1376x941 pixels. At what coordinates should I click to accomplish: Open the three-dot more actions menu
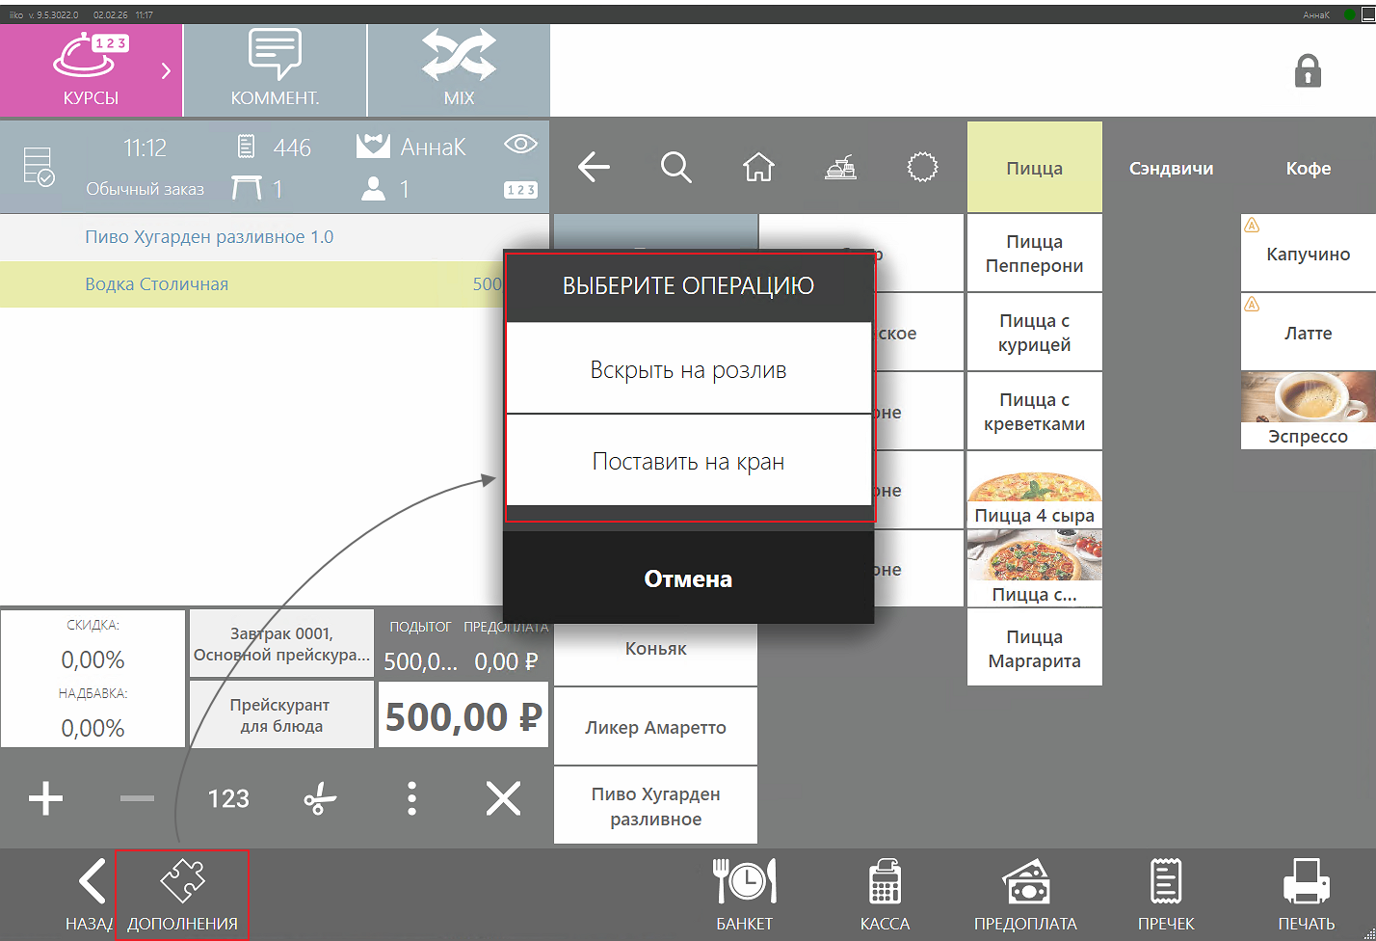coord(411,799)
